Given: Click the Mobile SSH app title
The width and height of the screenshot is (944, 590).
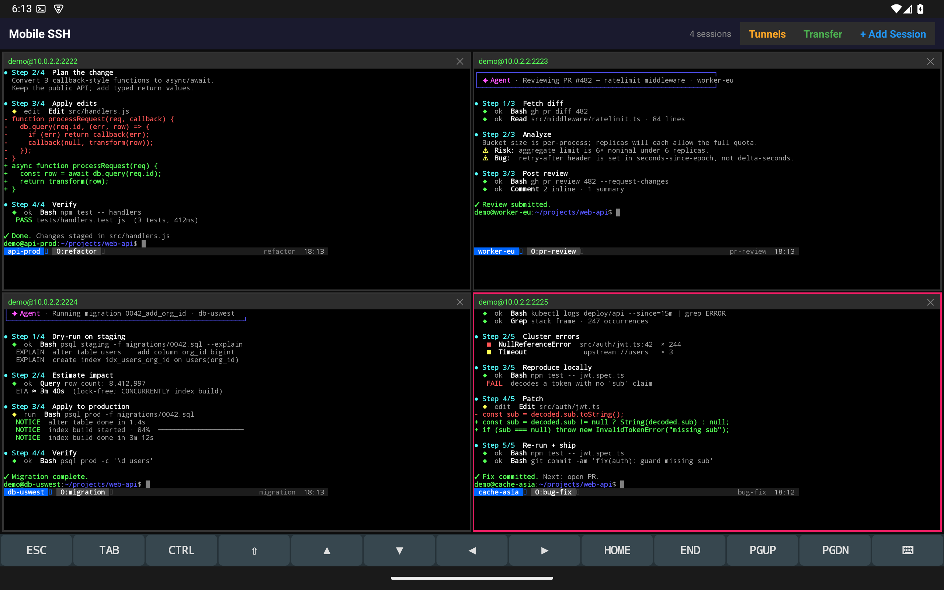Looking at the screenshot, I should [x=40, y=34].
